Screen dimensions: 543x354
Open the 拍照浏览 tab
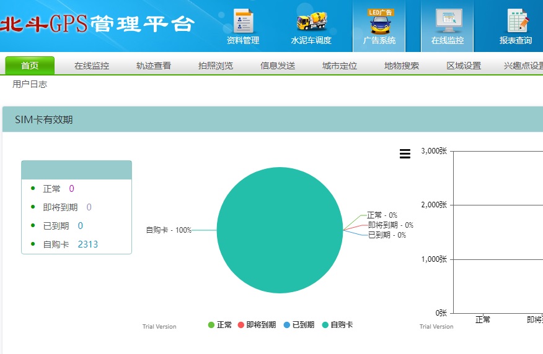tap(216, 66)
